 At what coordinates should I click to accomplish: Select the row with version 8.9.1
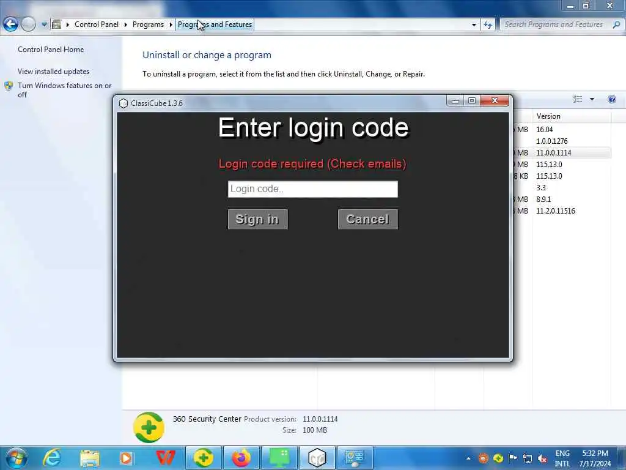(543, 199)
